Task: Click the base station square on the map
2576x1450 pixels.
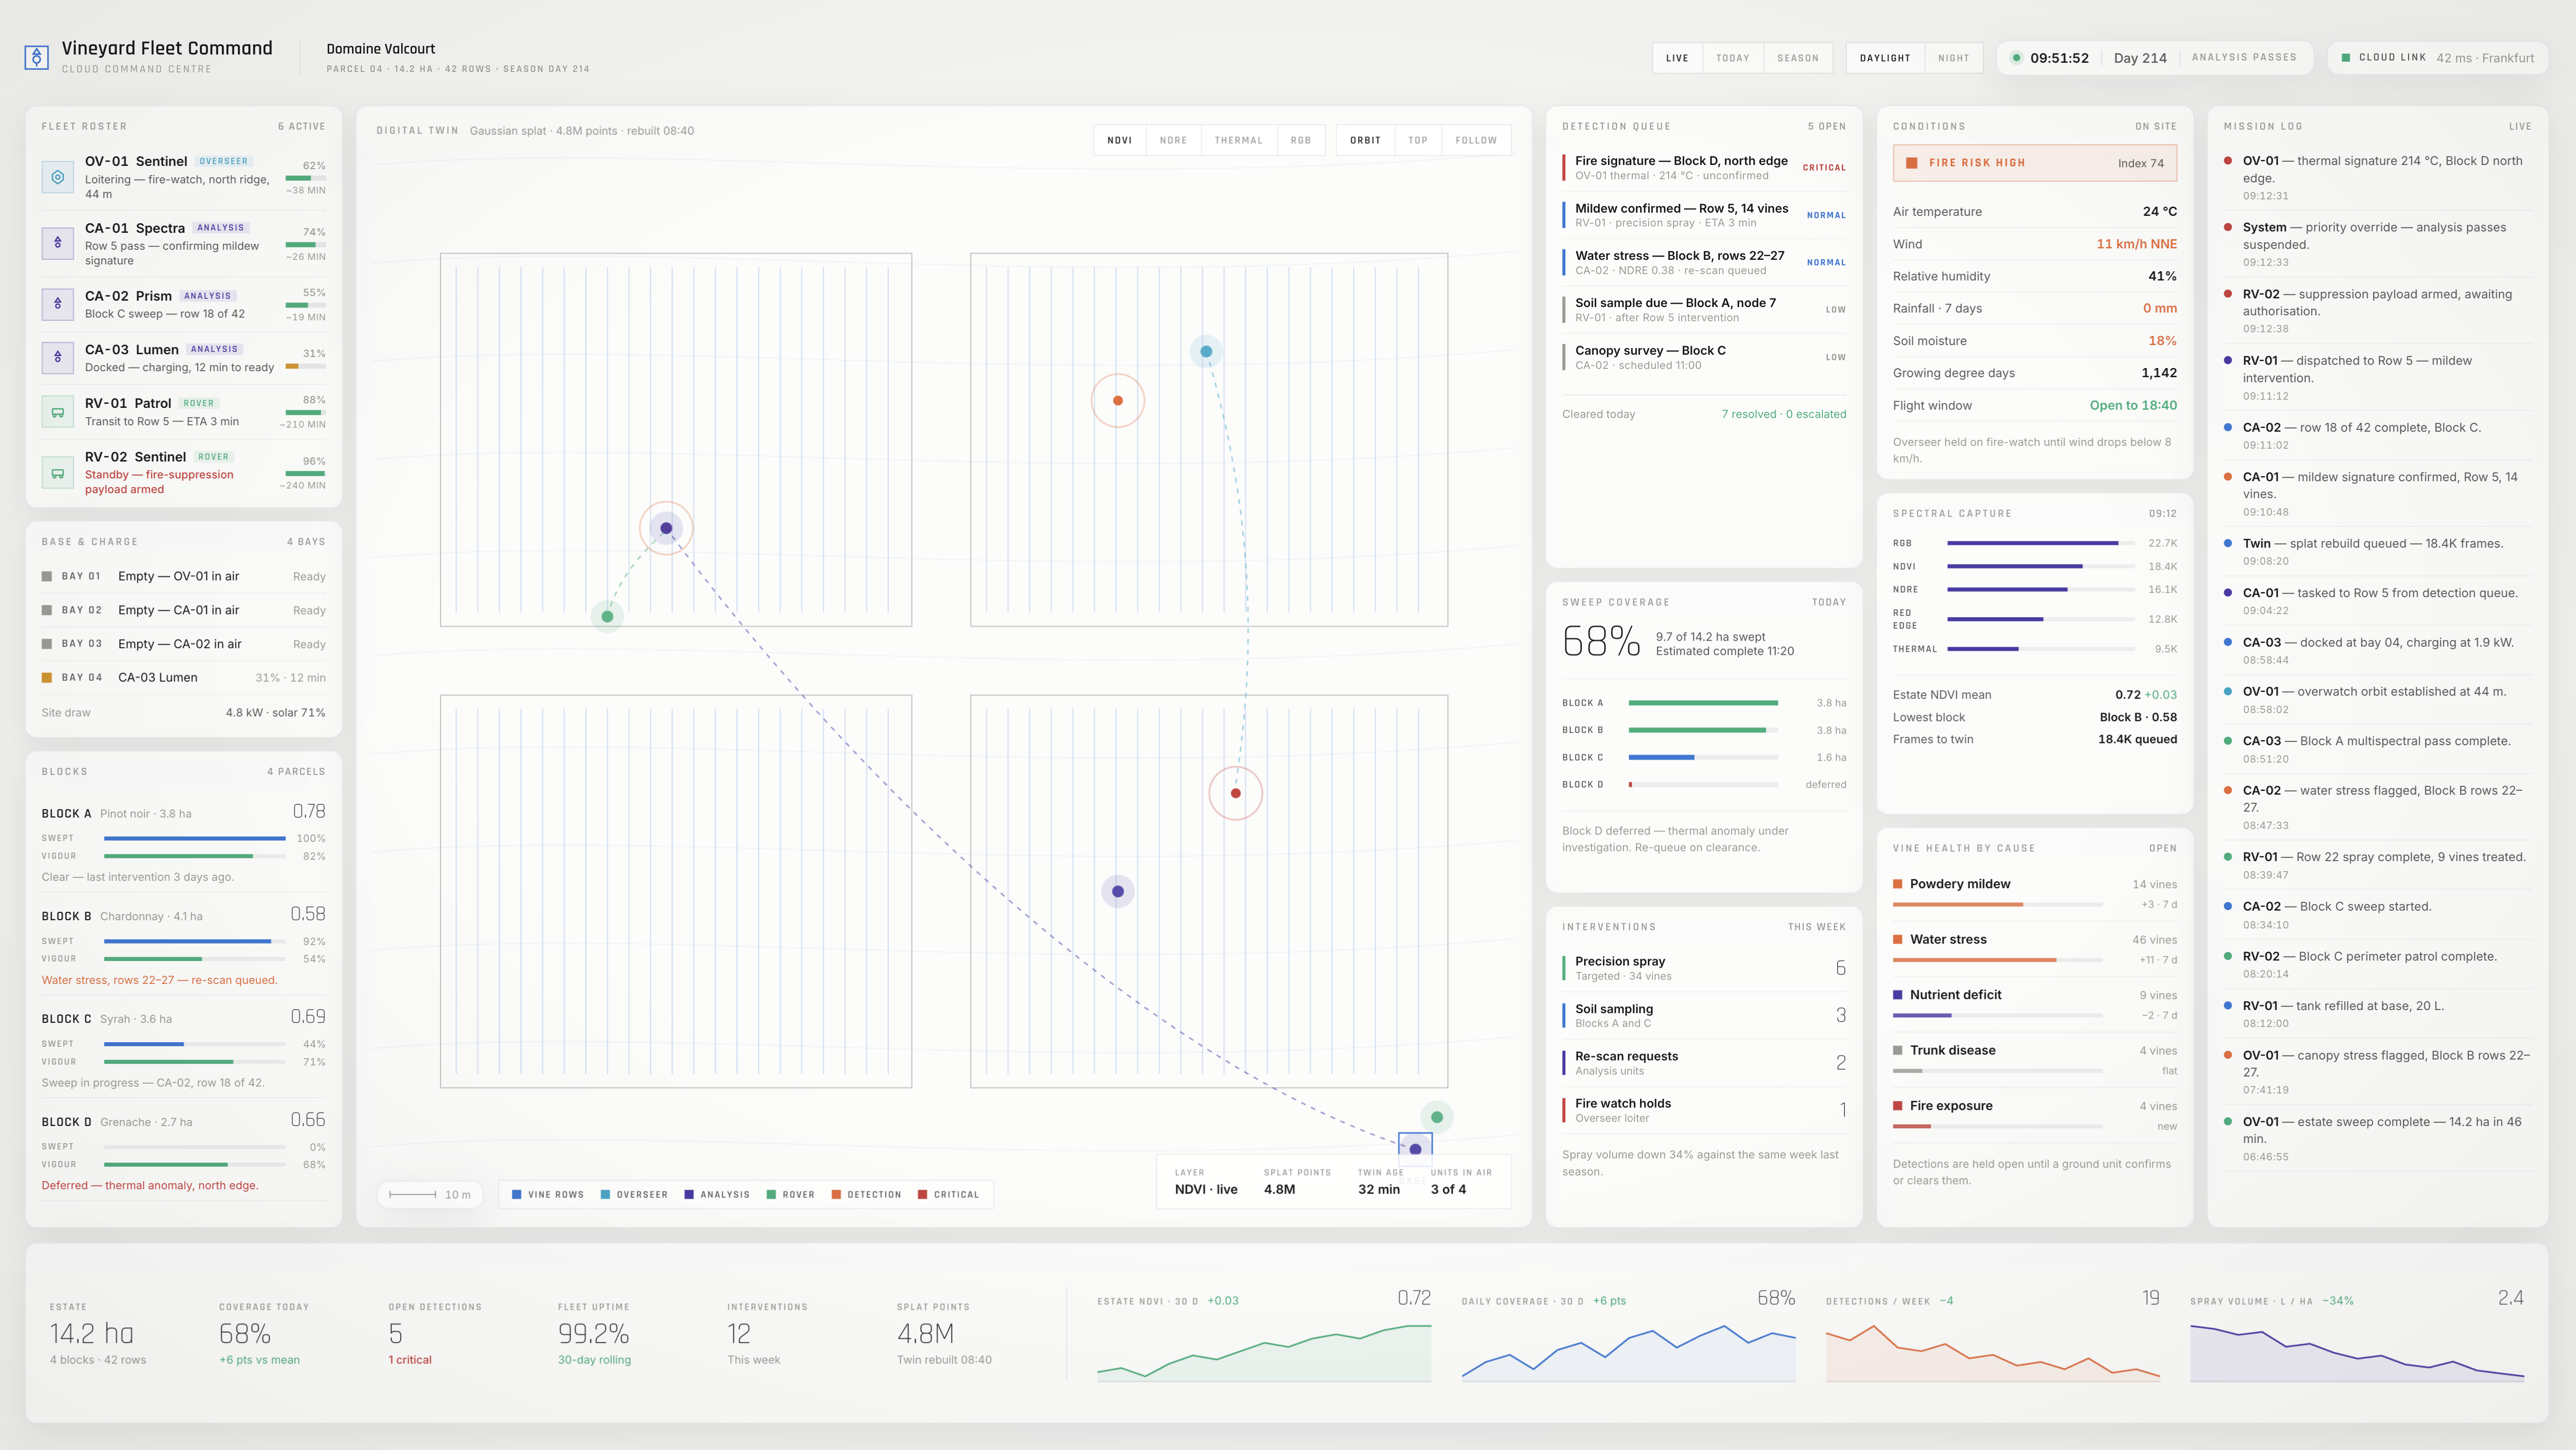Action: [1415, 1149]
